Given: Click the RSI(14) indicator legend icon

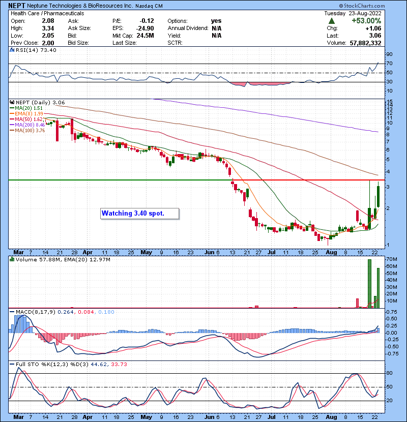Looking at the screenshot, I should [x=12, y=50].
